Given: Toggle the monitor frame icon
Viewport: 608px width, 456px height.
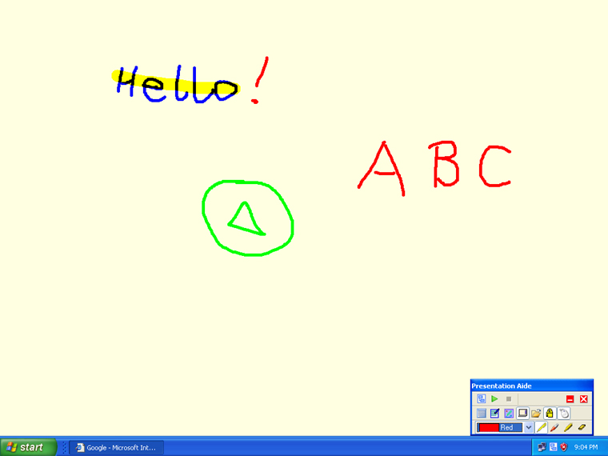Looking at the screenshot, I should tap(522, 414).
